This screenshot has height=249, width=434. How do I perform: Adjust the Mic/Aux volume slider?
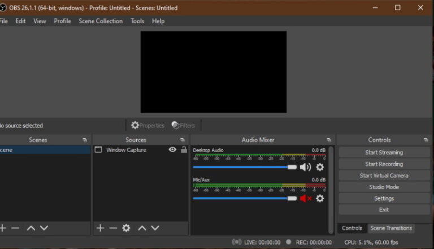(245, 198)
